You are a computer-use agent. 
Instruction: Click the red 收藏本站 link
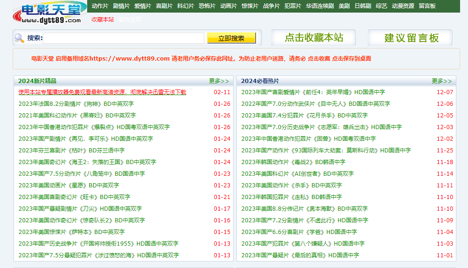click(103, 20)
